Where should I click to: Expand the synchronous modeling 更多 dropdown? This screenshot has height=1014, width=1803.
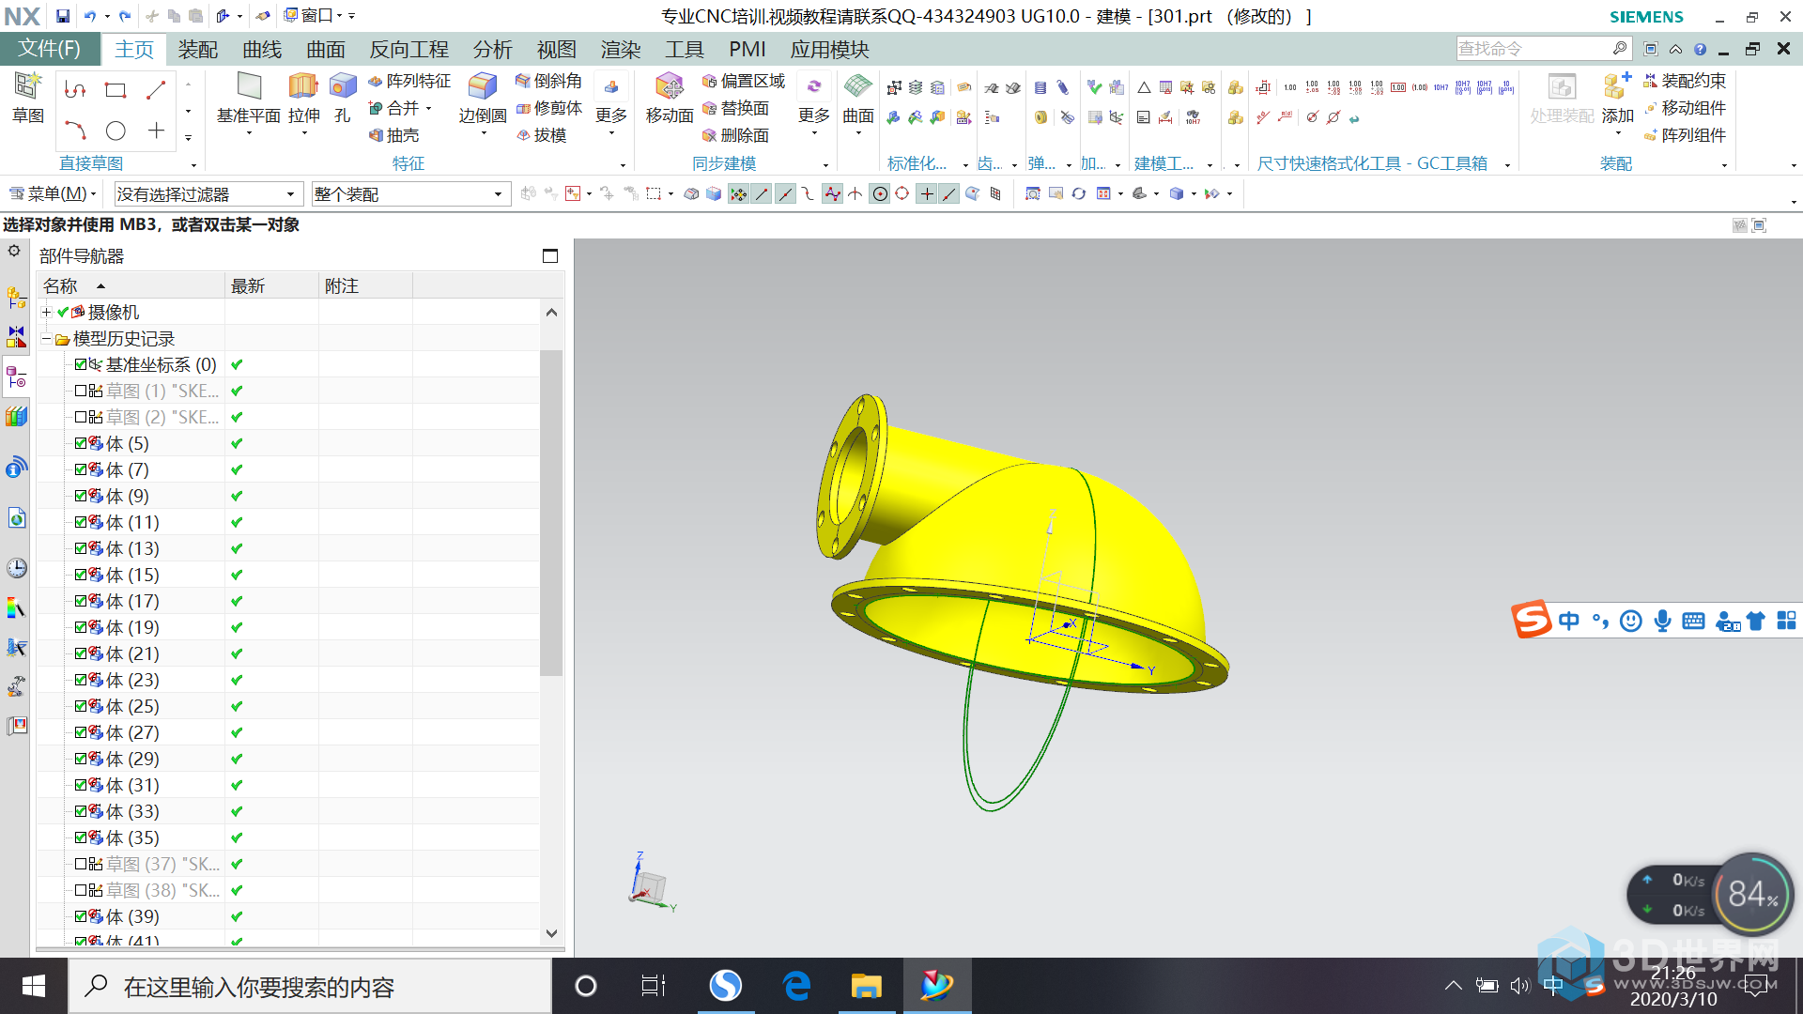coord(813,132)
